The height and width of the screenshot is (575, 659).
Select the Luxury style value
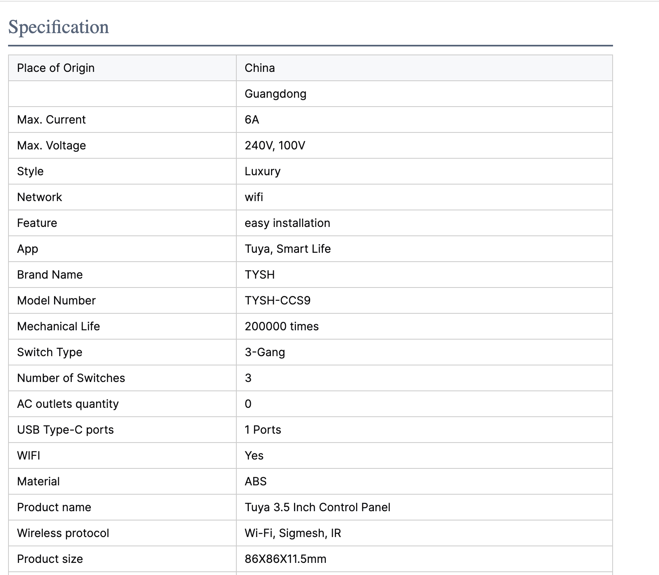(x=263, y=171)
